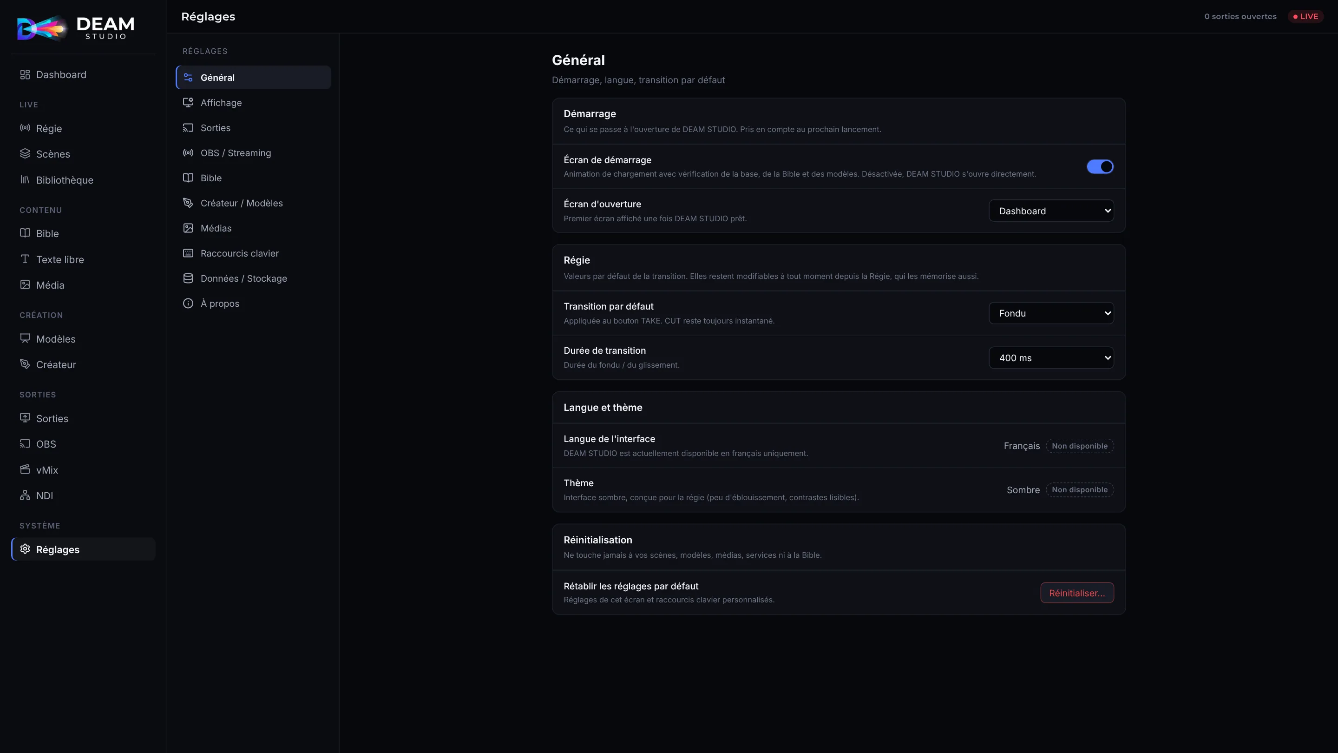Click the NDI network icon
The image size is (1338, 753).
(25, 495)
